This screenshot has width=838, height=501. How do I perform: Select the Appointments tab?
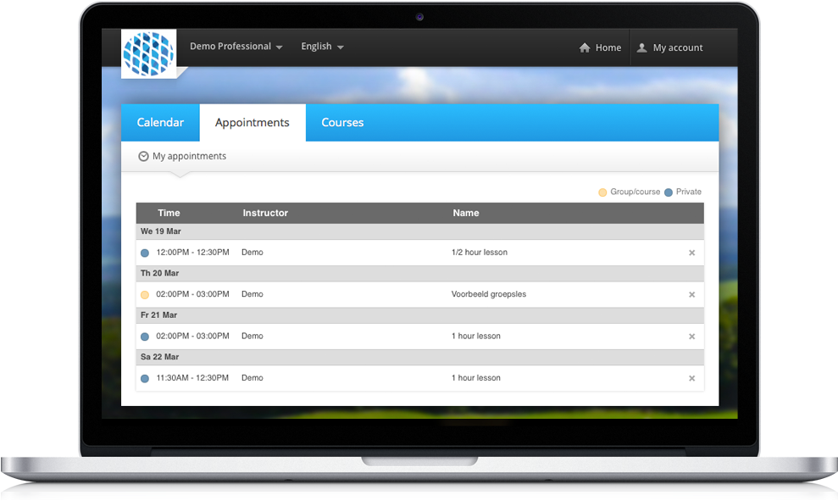tap(252, 122)
